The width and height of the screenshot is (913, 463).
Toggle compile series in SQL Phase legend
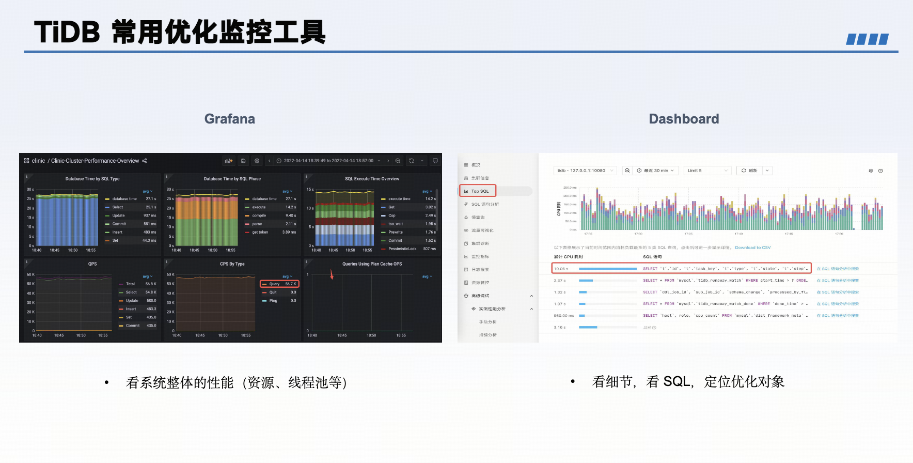(x=259, y=215)
